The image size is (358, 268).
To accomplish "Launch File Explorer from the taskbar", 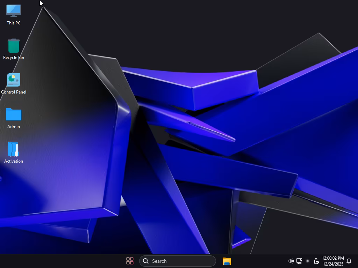I will [227, 261].
